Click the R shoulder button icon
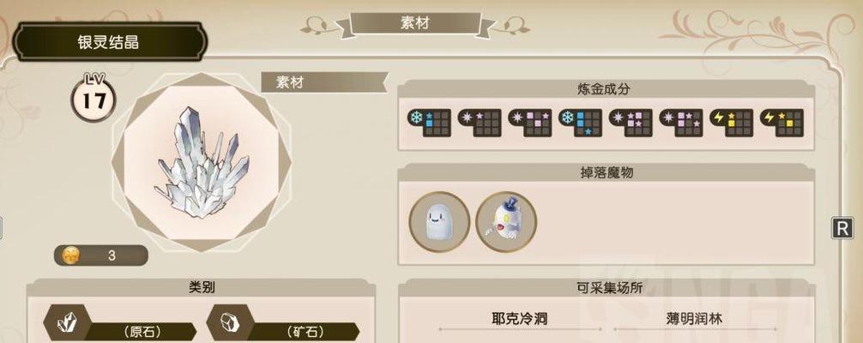The height and width of the screenshot is (343, 863). (x=842, y=228)
